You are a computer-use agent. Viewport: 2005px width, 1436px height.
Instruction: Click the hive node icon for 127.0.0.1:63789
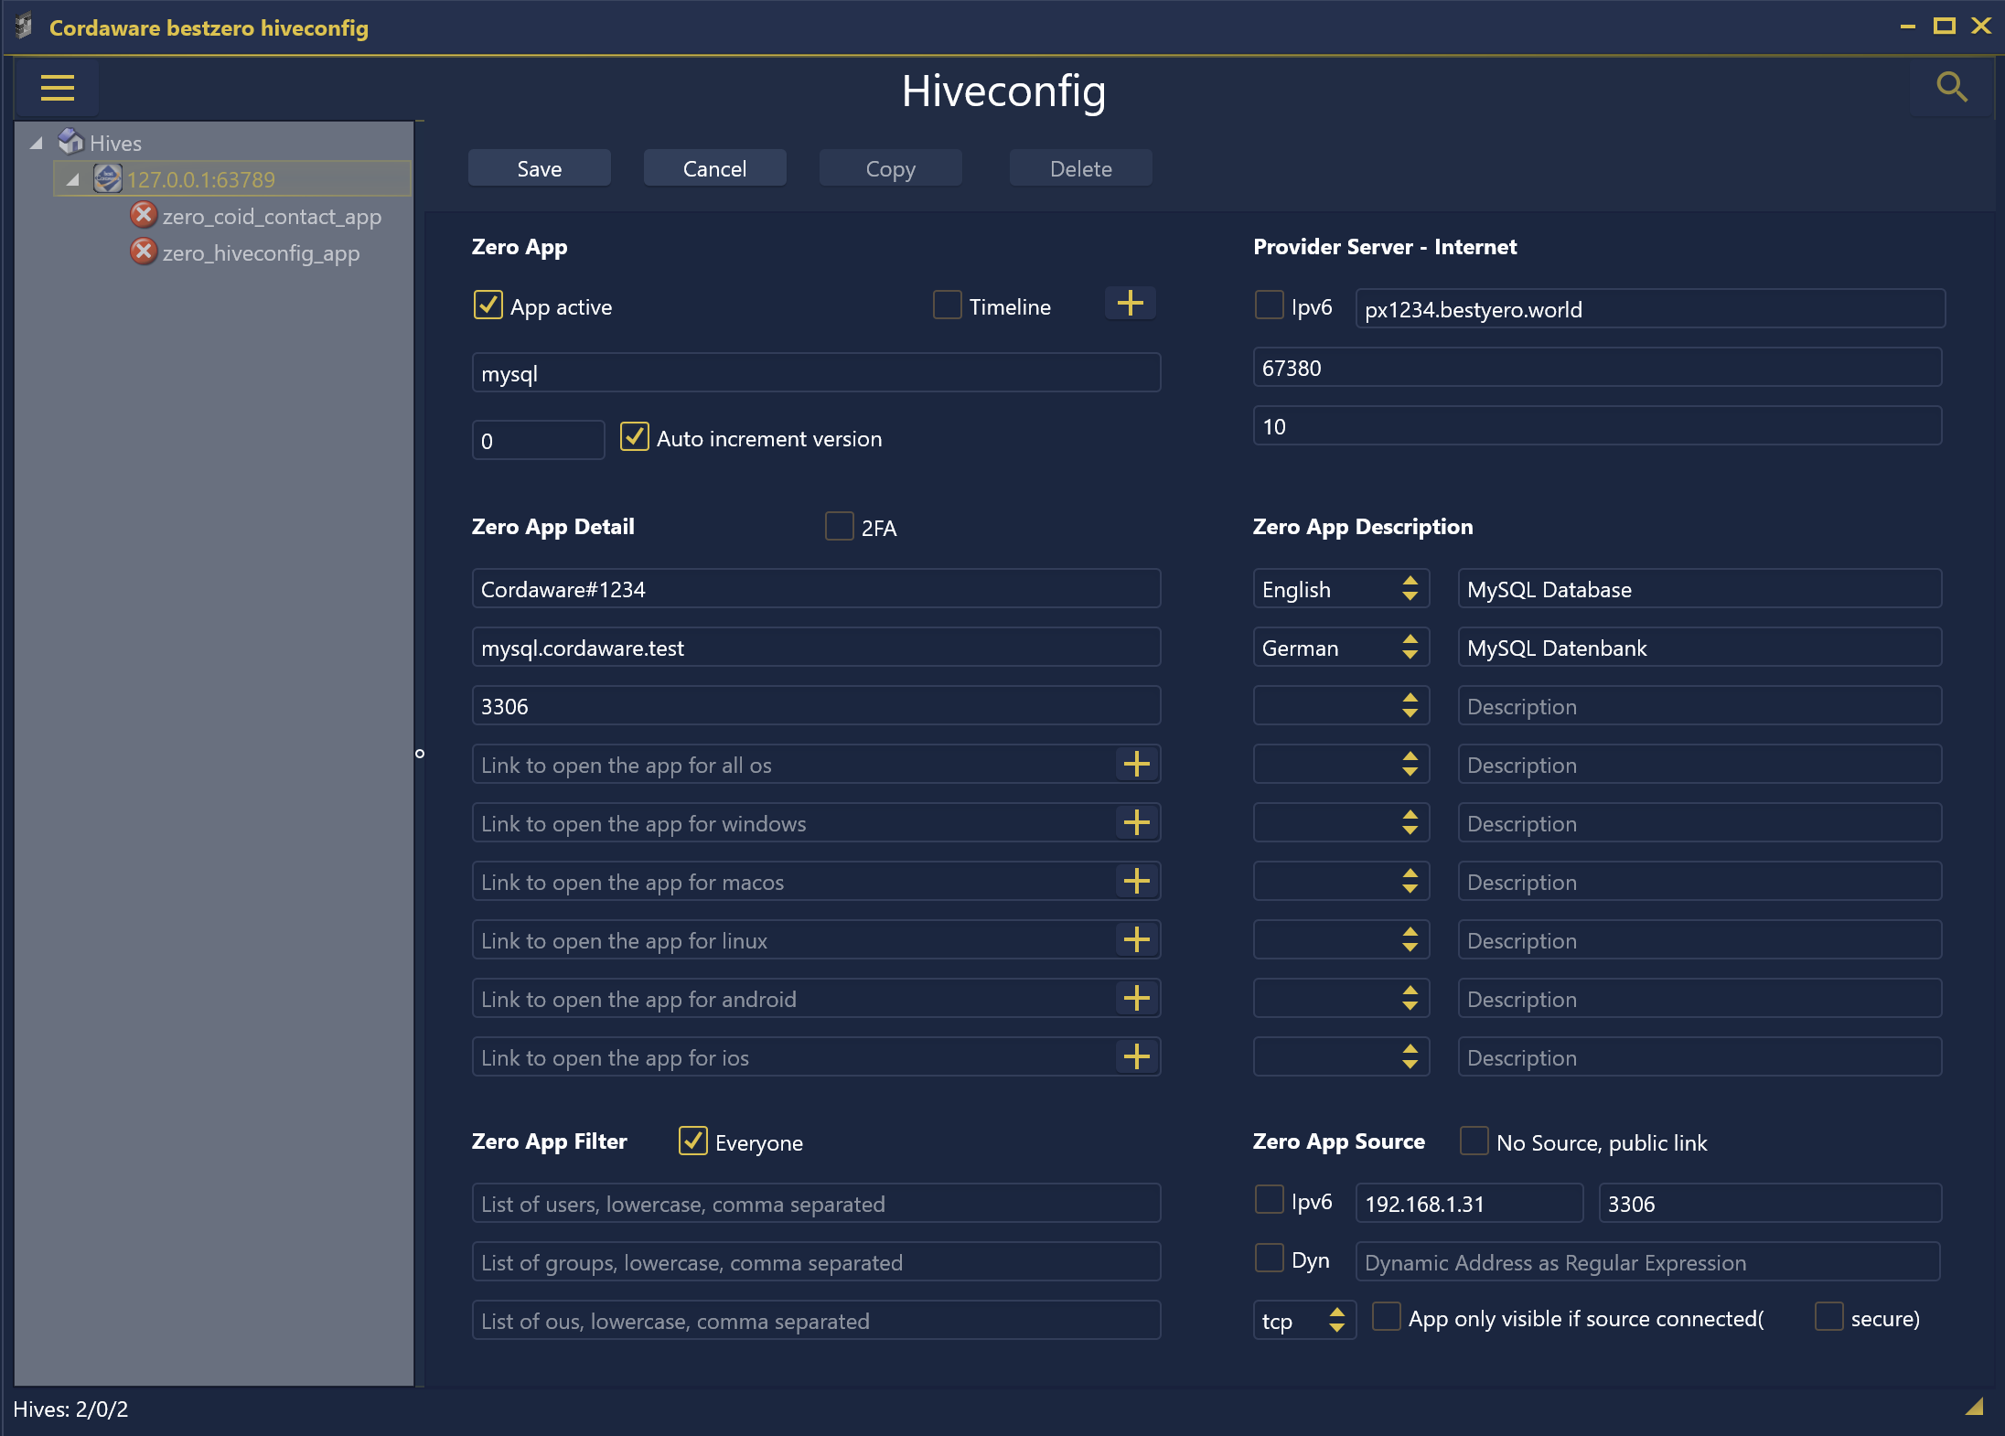point(107,178)
